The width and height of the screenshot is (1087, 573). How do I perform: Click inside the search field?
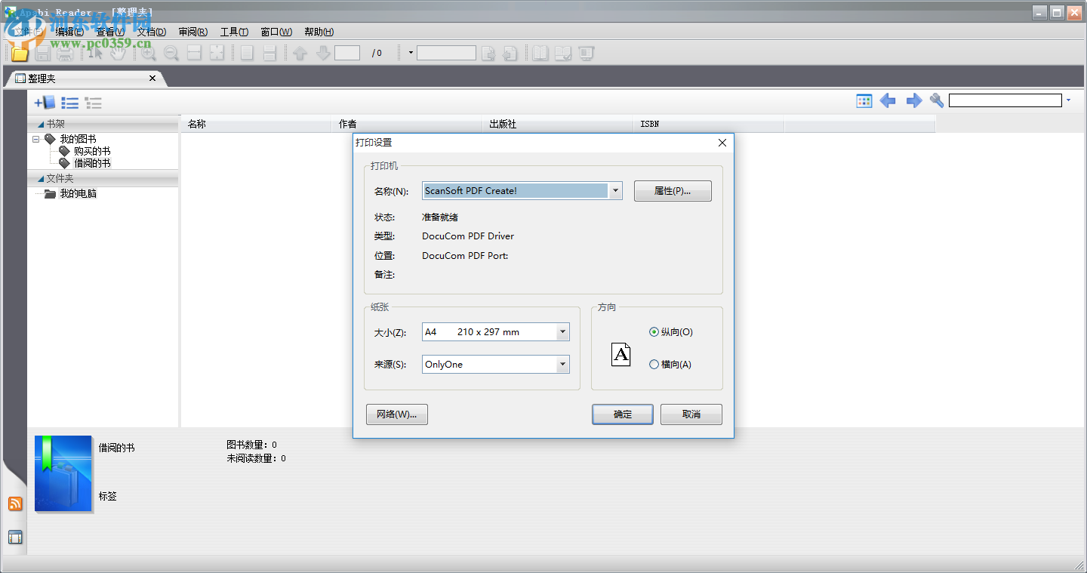pos(1004,99)
